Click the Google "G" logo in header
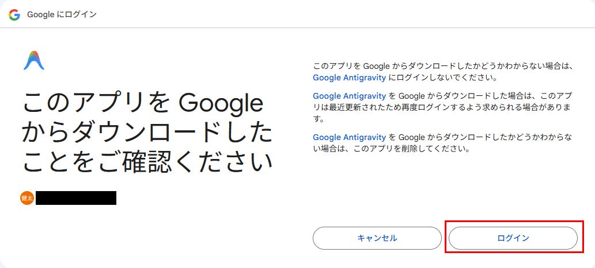The image size is (595, 268). click(14, 14)
